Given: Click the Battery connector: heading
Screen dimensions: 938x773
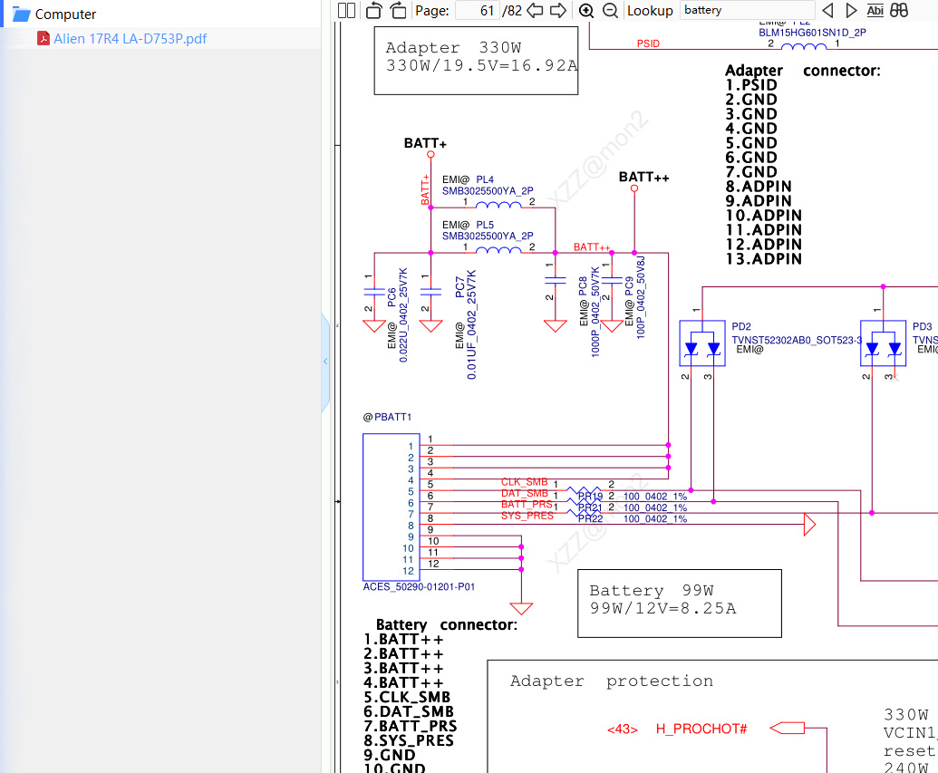Looking at the screenshot, I should tap(446, 625).
